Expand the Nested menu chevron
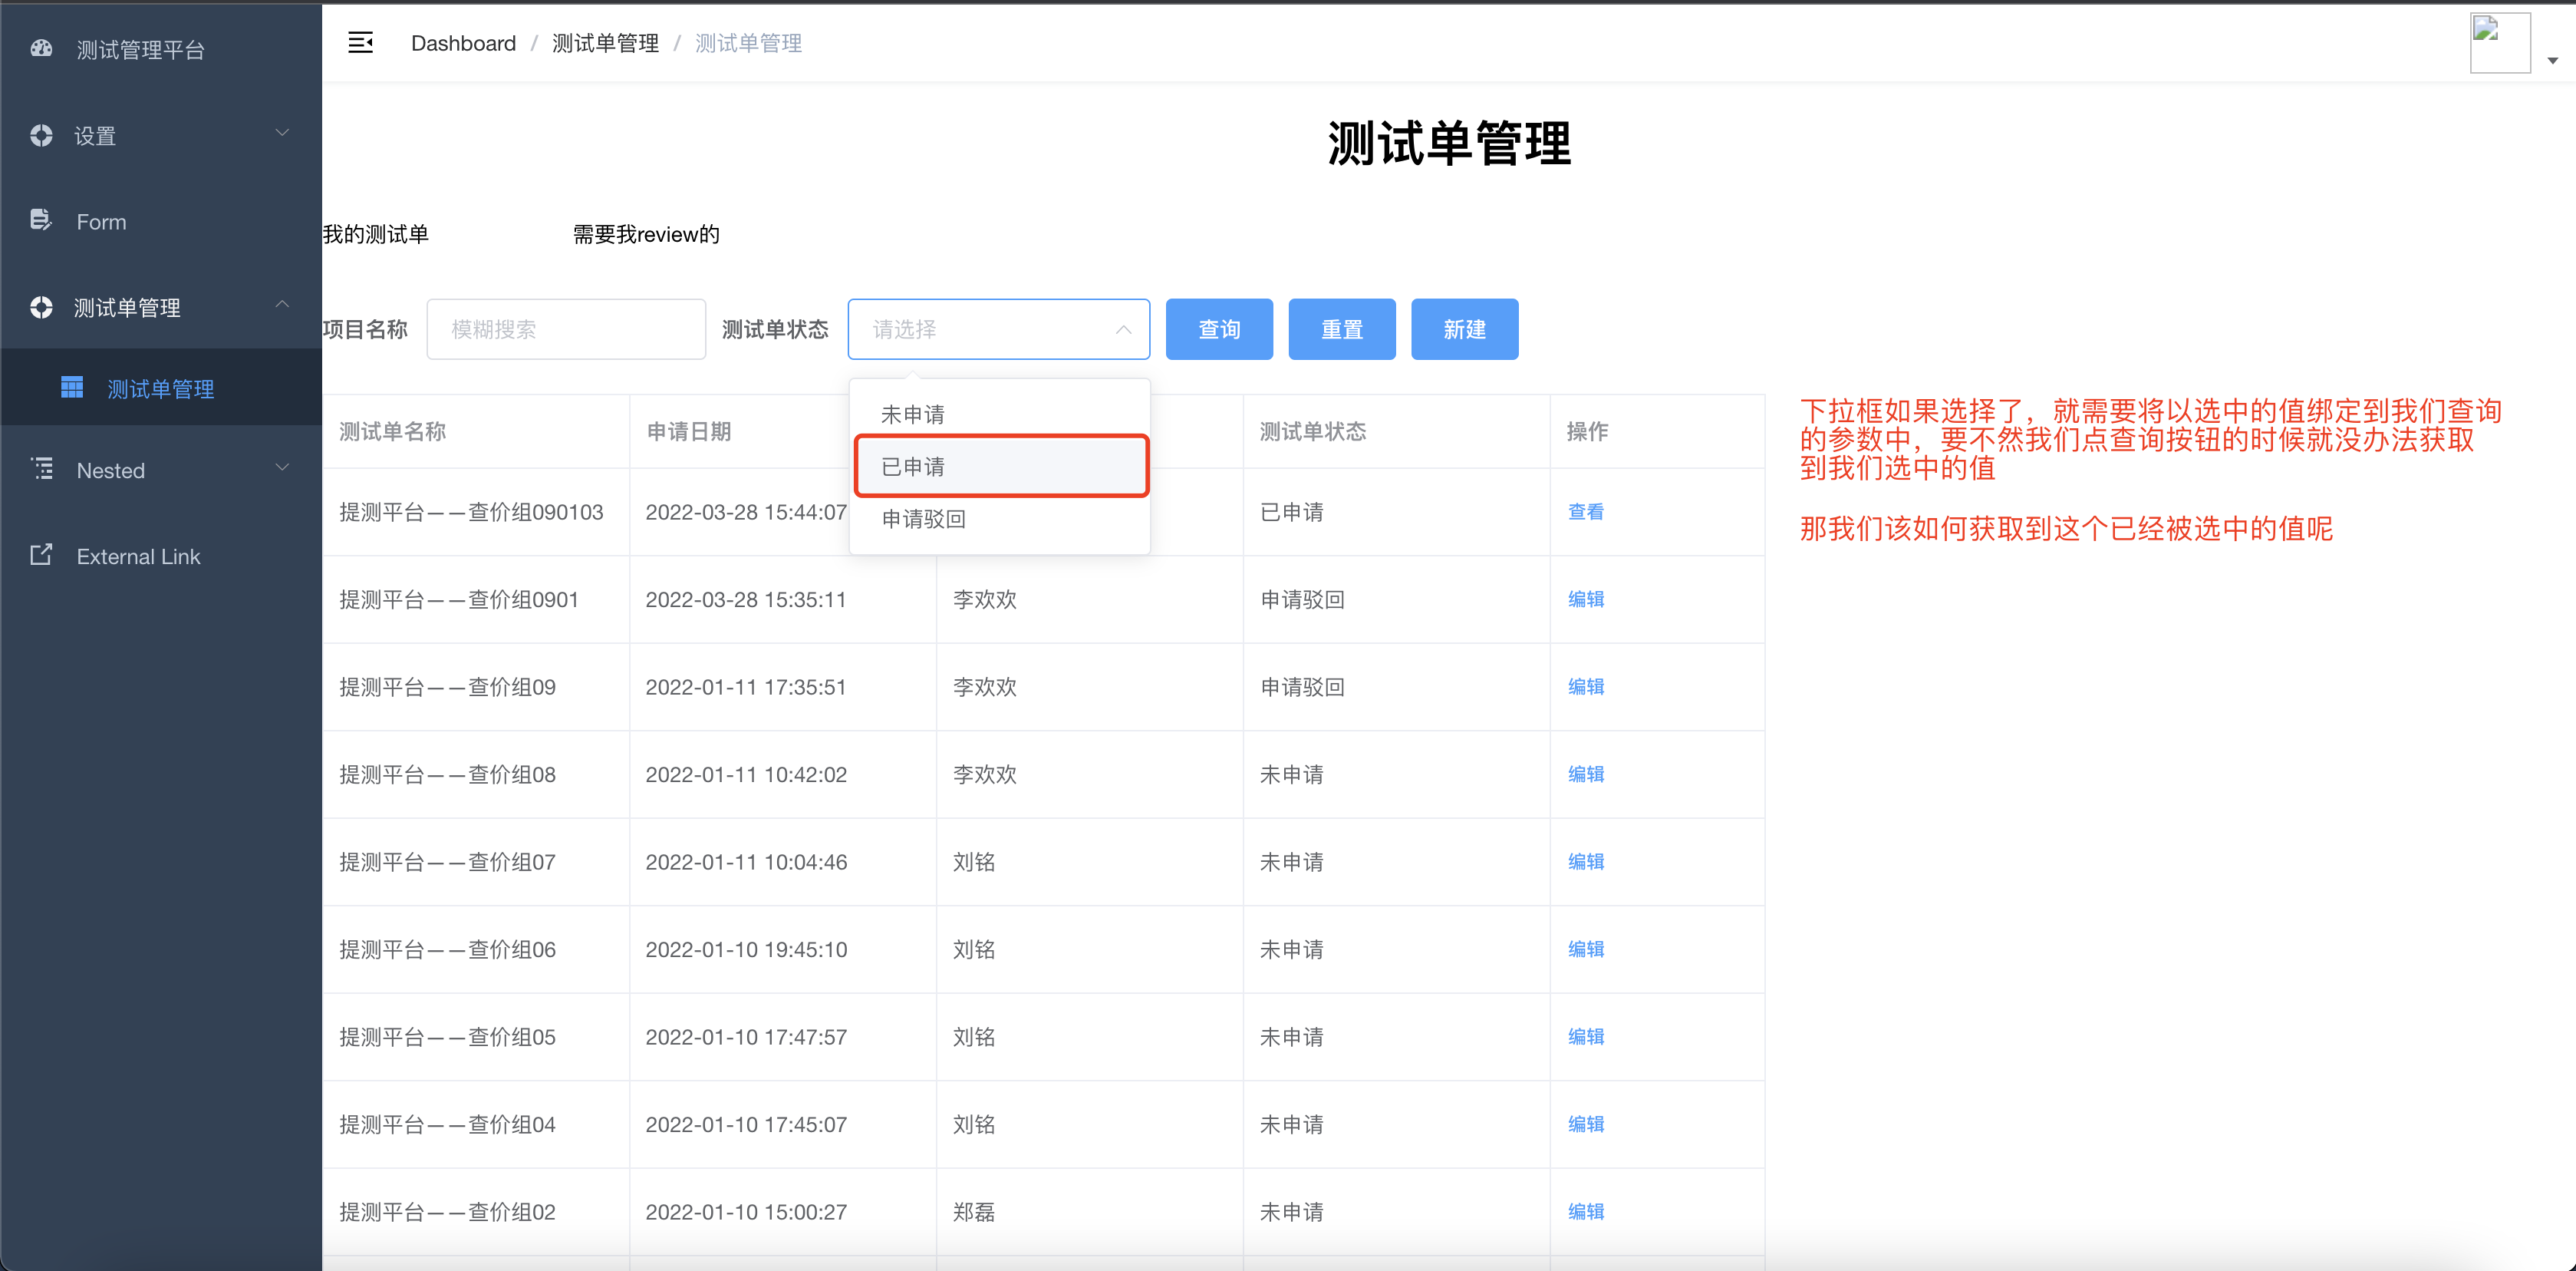The height and width of the screenshot is (1271, 2576). click(x=282, y=467)
